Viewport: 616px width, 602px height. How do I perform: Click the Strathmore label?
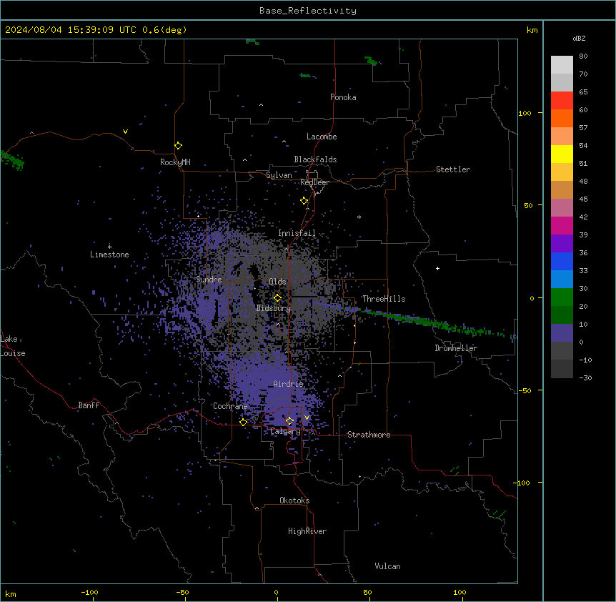tap(369, 435)
